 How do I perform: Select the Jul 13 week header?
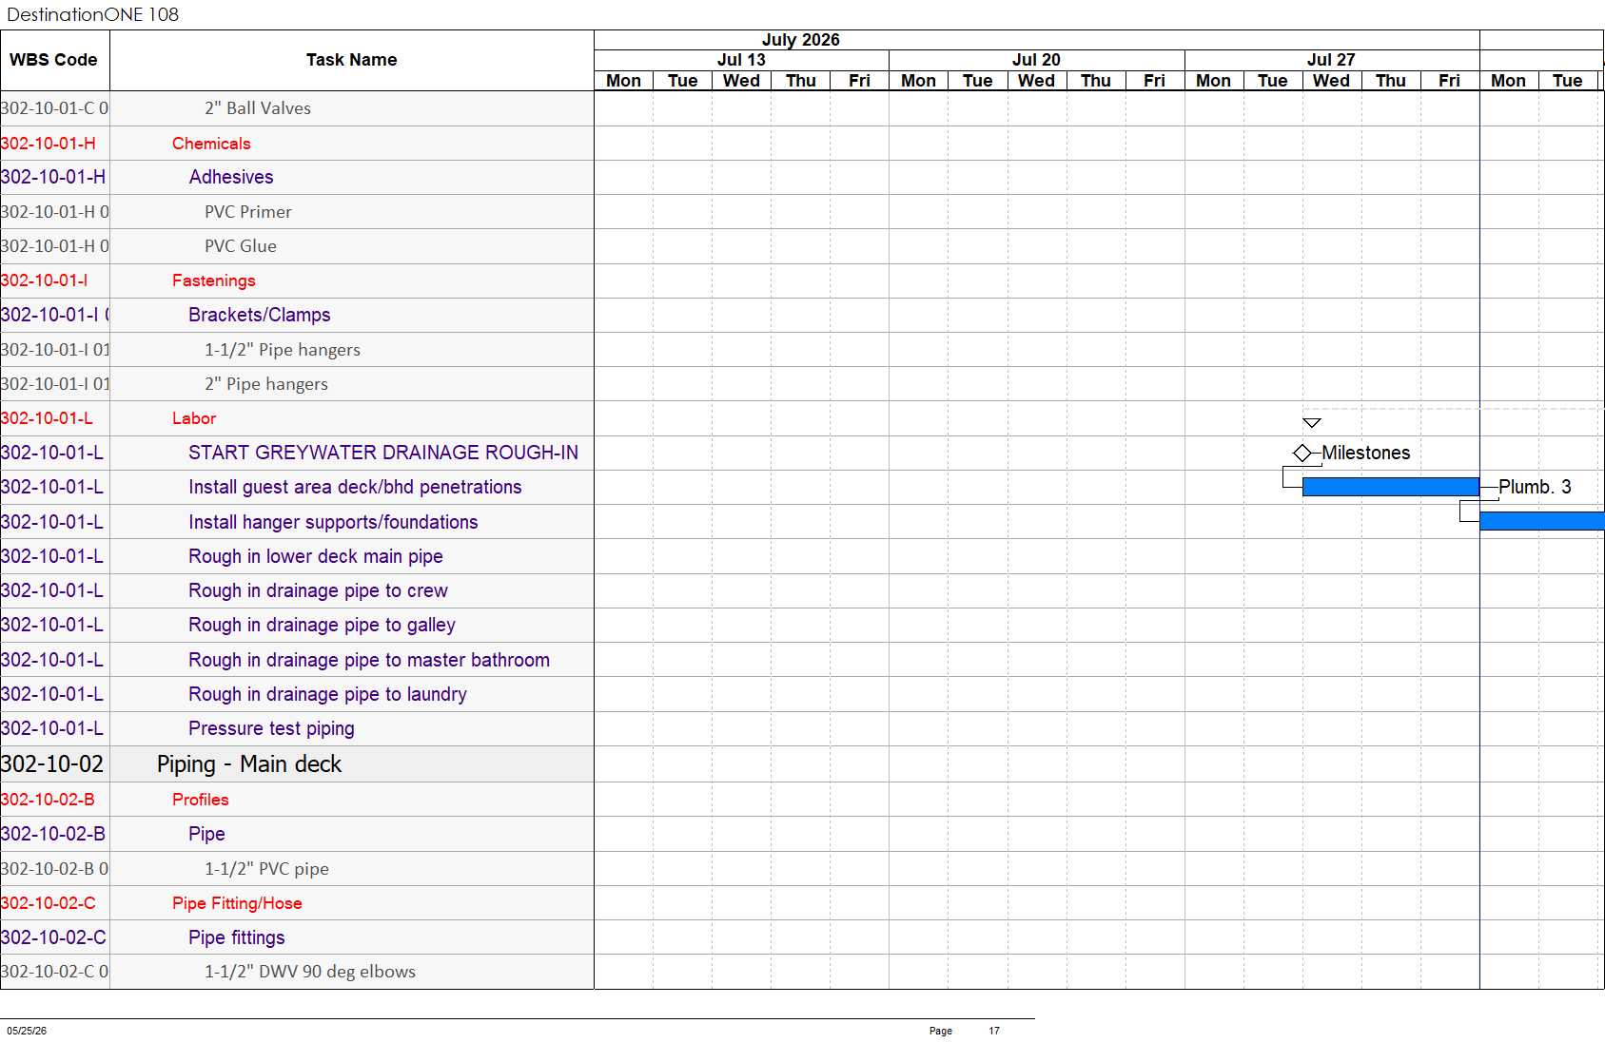[x=741, y=60]
